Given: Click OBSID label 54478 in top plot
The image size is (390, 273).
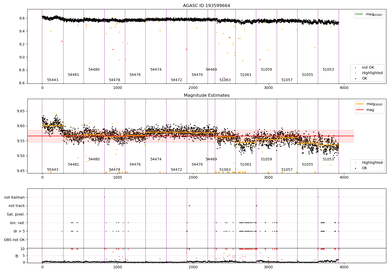Looking at the screenshot, I should click(x=114, y=80).
